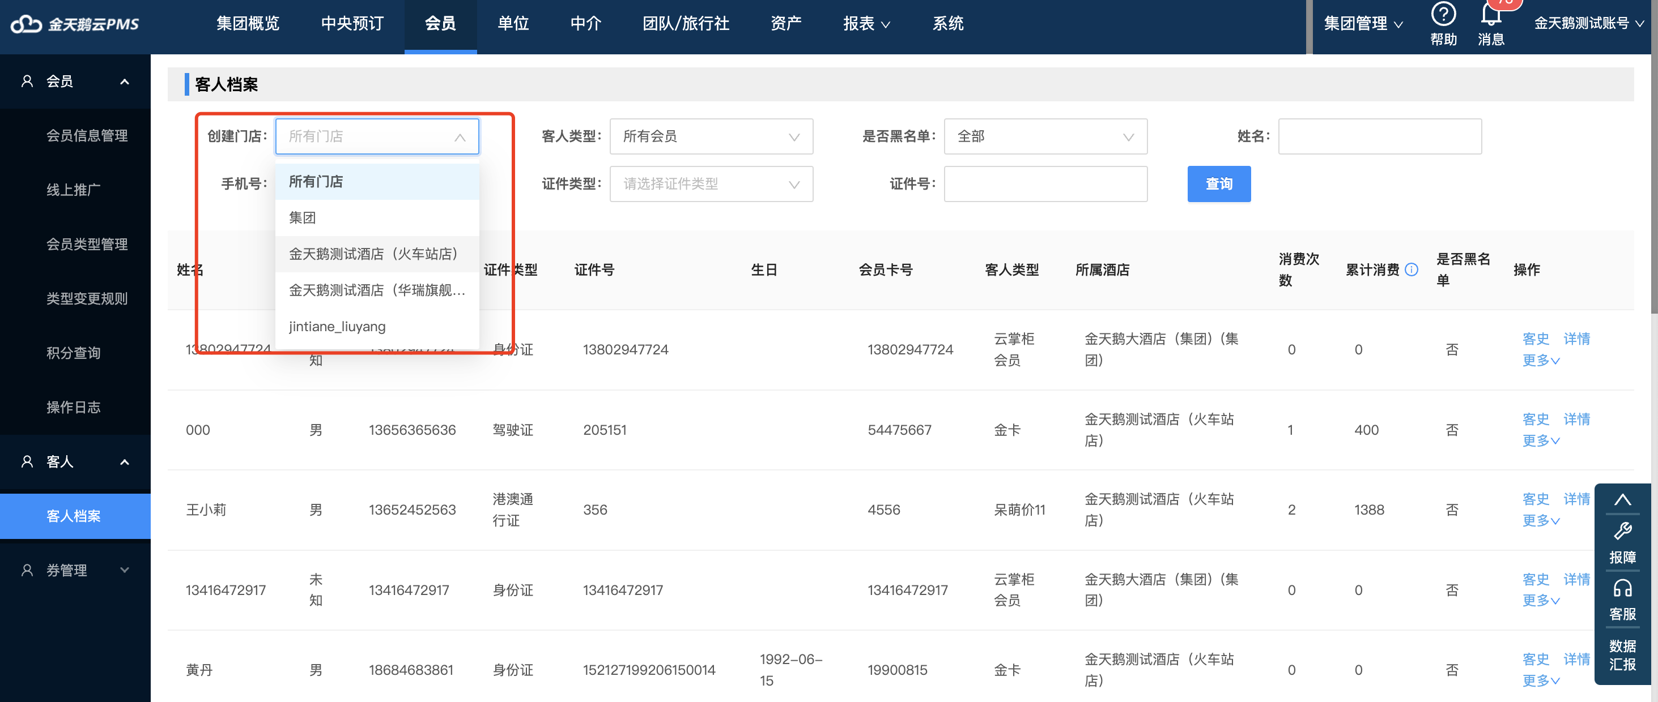Open the 报表 menu
Screen dimensions: 1658x702
point(866,24)
